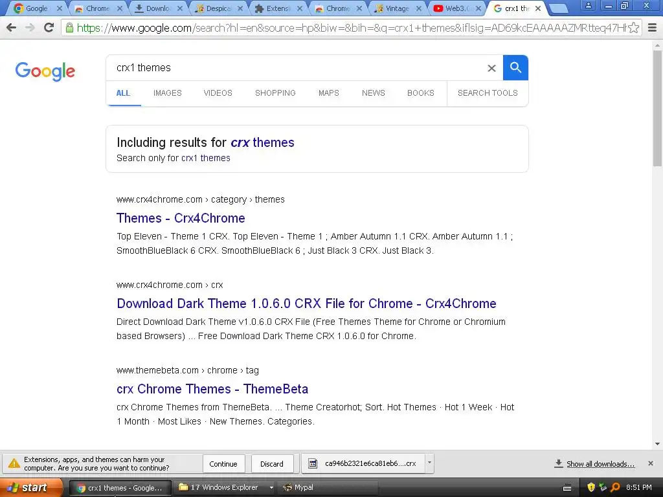Open 17 Windows Explorer taskbar group
The height and width of the screenshot is (497, 663).
[223, 487]
